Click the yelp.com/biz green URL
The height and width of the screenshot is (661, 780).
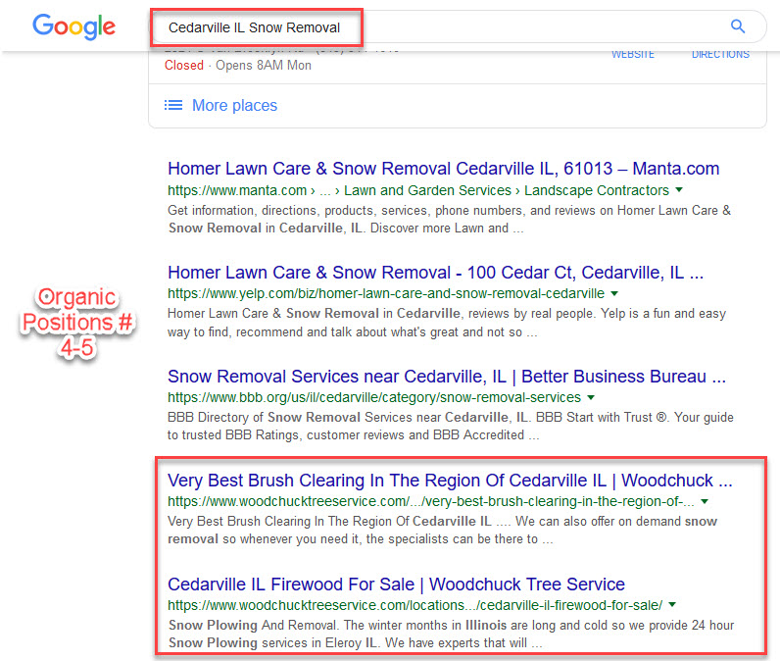click(x=385, y=293)
